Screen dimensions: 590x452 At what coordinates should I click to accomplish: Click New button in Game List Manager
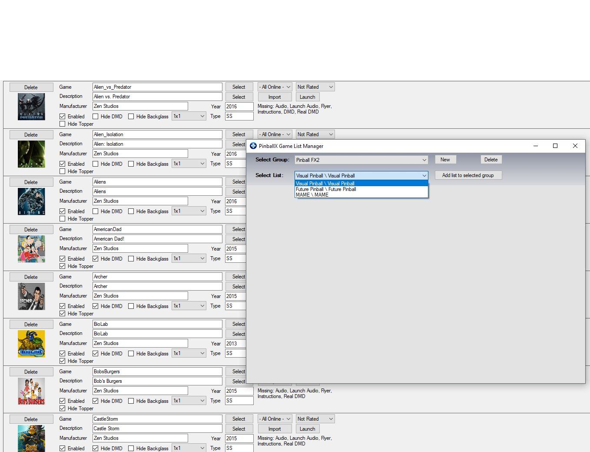[x=445, y=160]
